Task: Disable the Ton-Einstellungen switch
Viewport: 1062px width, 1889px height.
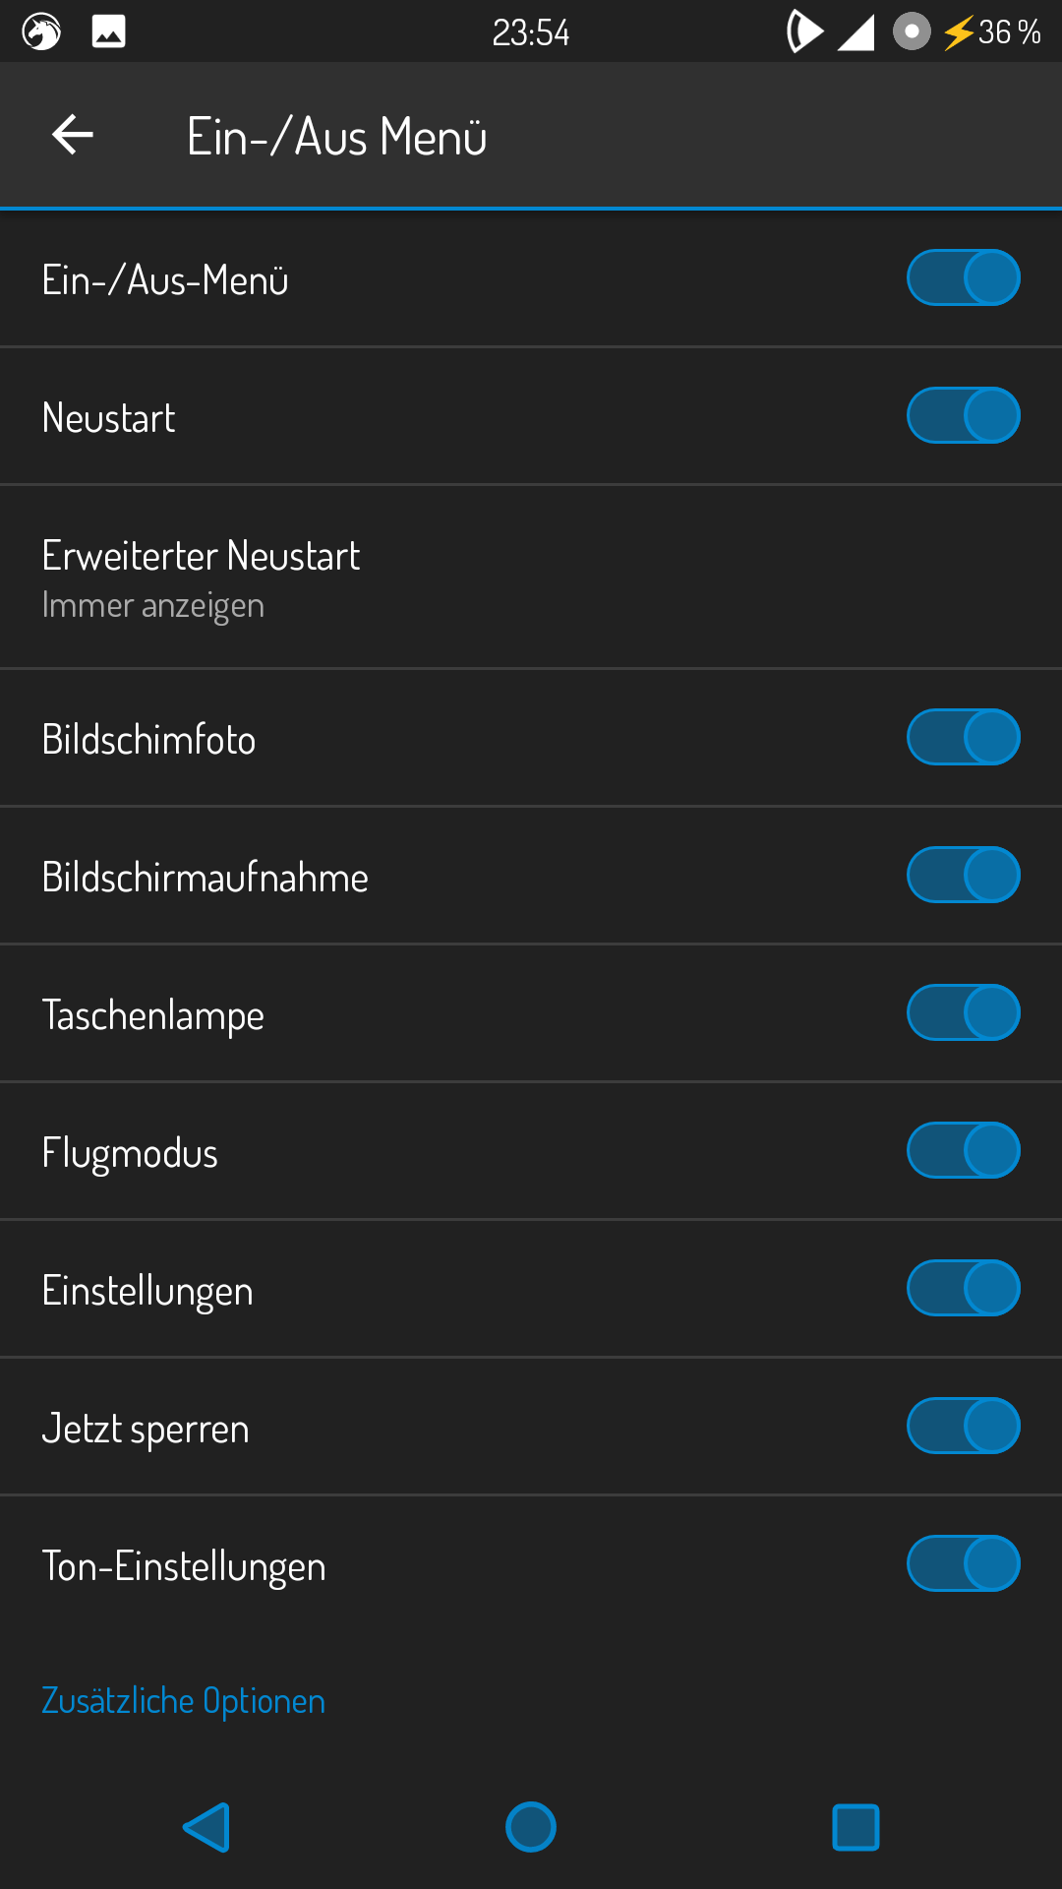Action: coord(963,1564)
